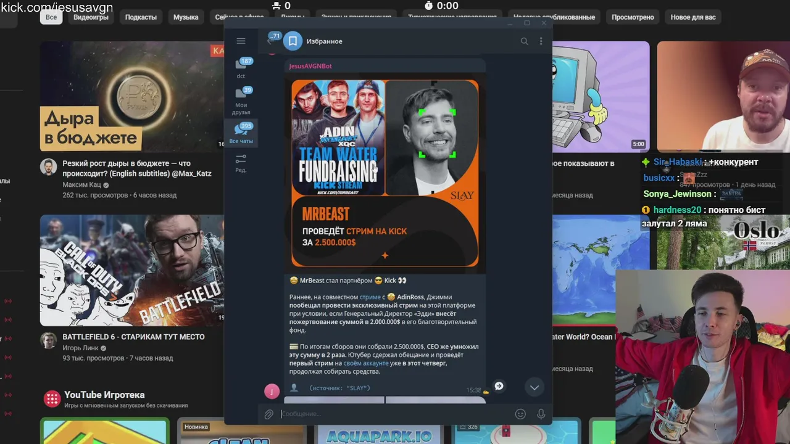Follow the 'своём аккаунте' hyperlink
The height and width of the screenshot is (444, 790).
pyautogui.click(x=366, y=363)
